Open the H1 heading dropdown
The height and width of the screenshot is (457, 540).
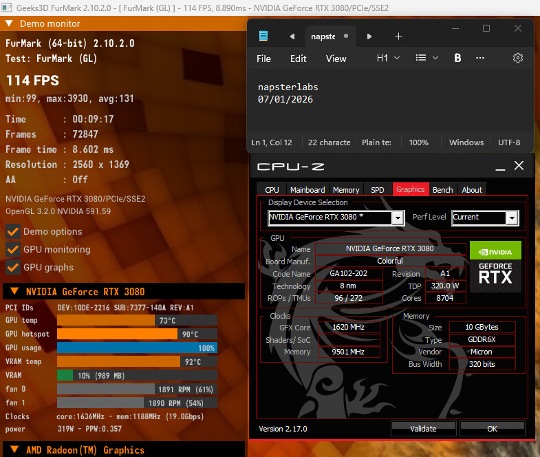[388, 59]
